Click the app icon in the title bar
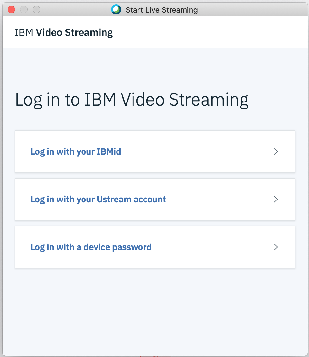This screenshot has width=309, height=357. click(116, 9)
